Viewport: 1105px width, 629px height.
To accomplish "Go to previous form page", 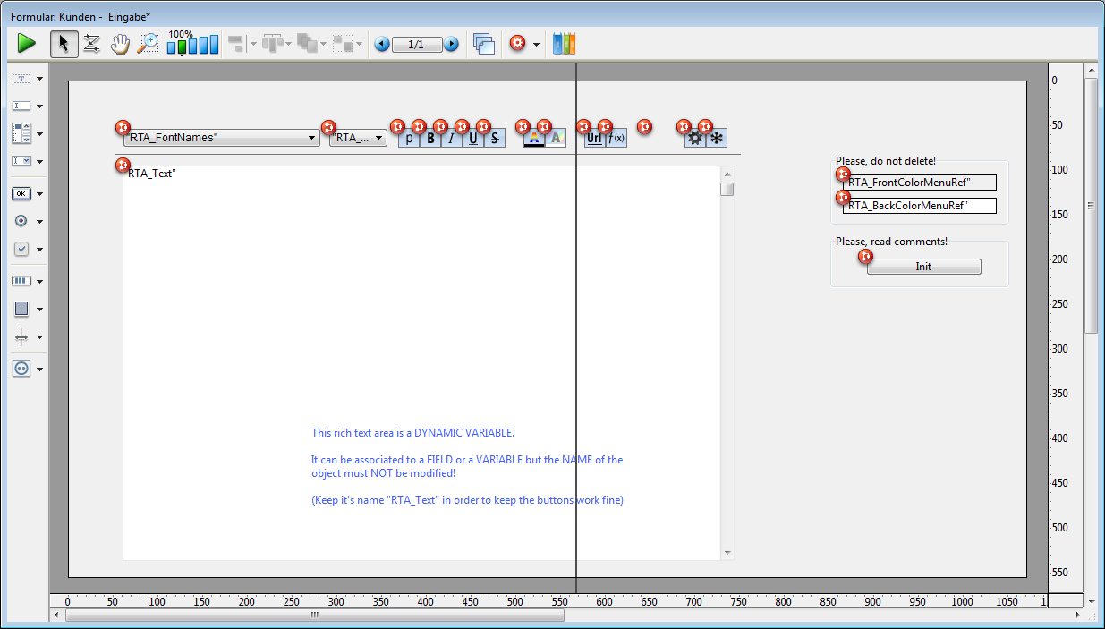I will pos(382,44).
